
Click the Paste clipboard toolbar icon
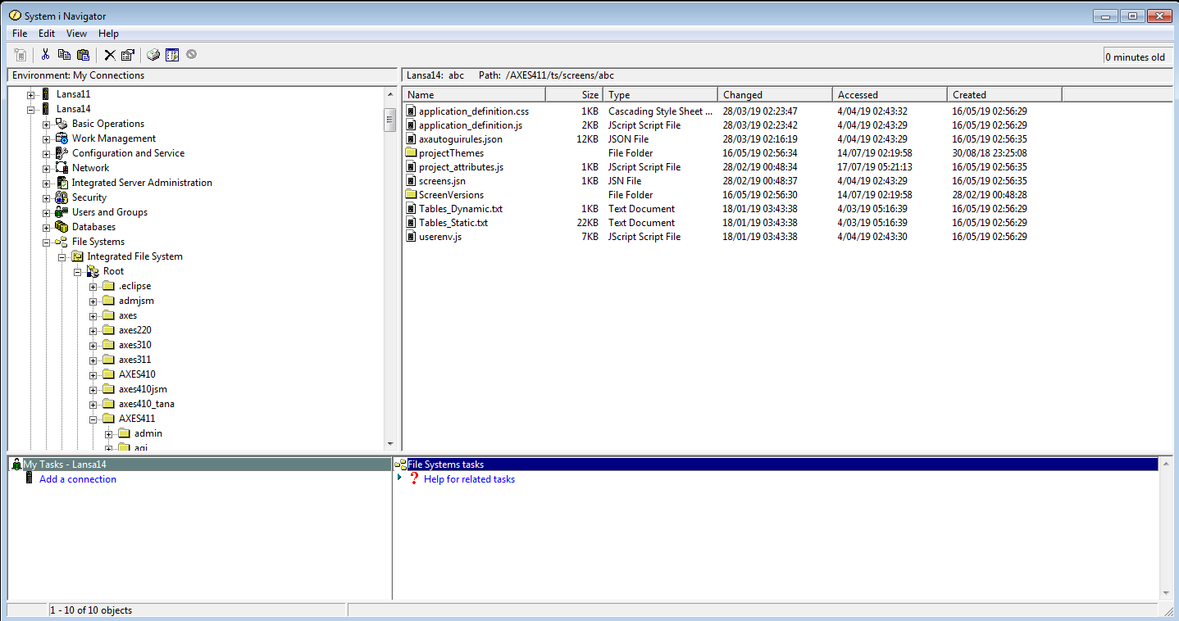coord(83,55)
